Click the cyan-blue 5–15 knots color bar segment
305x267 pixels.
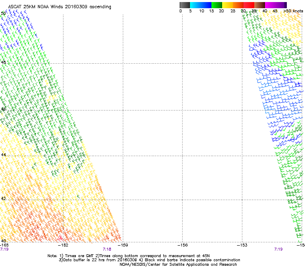pyautogui.click(x=201, y=5)
